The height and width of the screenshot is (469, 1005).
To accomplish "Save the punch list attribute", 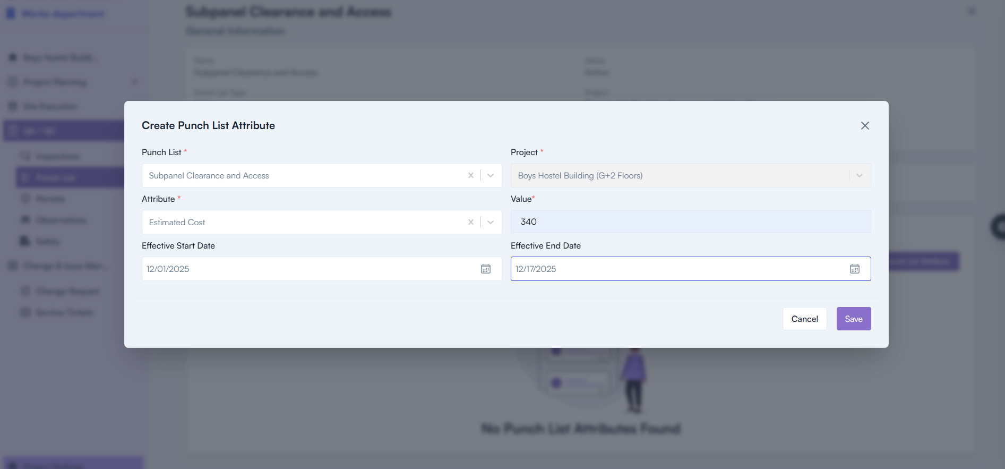I will tap(853, 319).
